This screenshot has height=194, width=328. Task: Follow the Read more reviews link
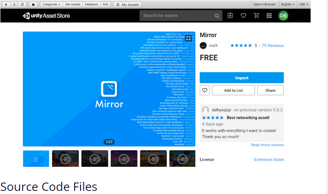pos(267,145)
